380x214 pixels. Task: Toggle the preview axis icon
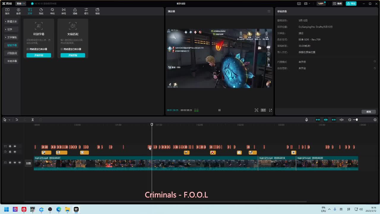(x=342, y=120)
